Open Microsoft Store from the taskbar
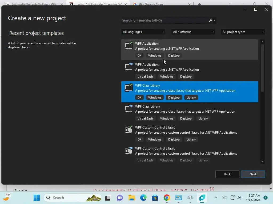Image resolution: width=273 pixels, height=204 pixels. (x=155, y=198)
